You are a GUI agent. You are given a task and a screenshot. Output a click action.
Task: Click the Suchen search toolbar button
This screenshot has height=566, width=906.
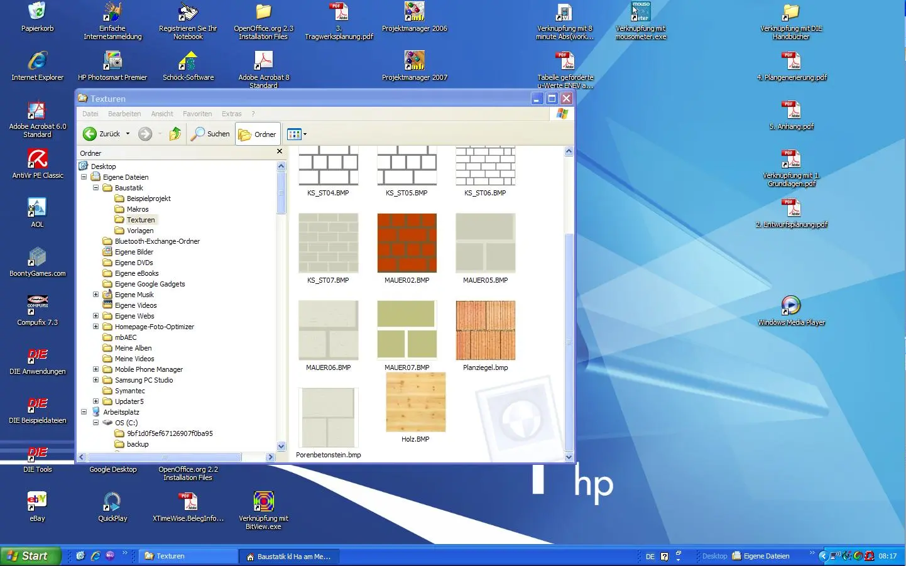click(x=210, y=134)
